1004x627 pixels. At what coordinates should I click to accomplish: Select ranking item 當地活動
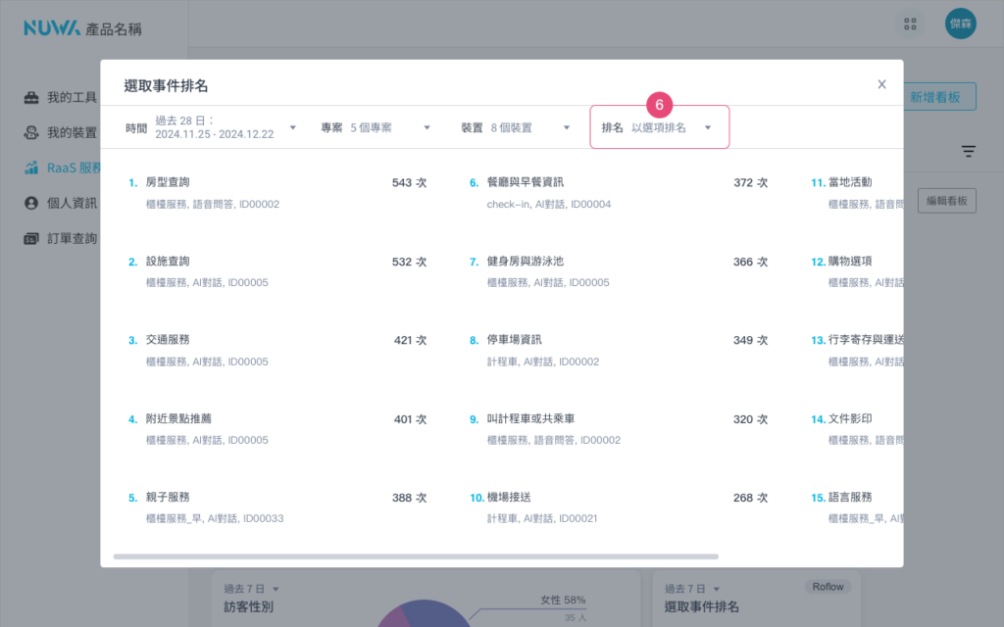coord(850,182)
